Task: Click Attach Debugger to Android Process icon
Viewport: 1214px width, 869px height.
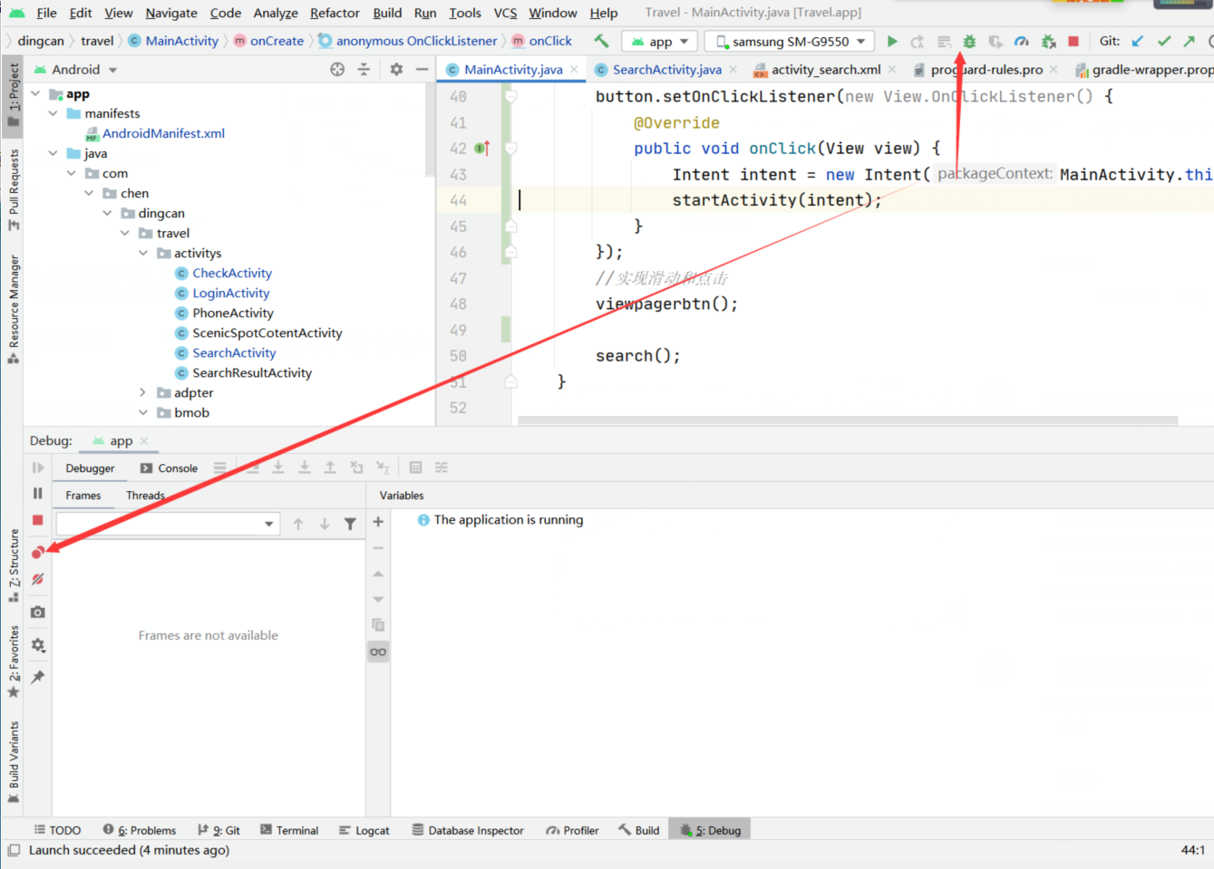Action: click(x=1048, y=41)
